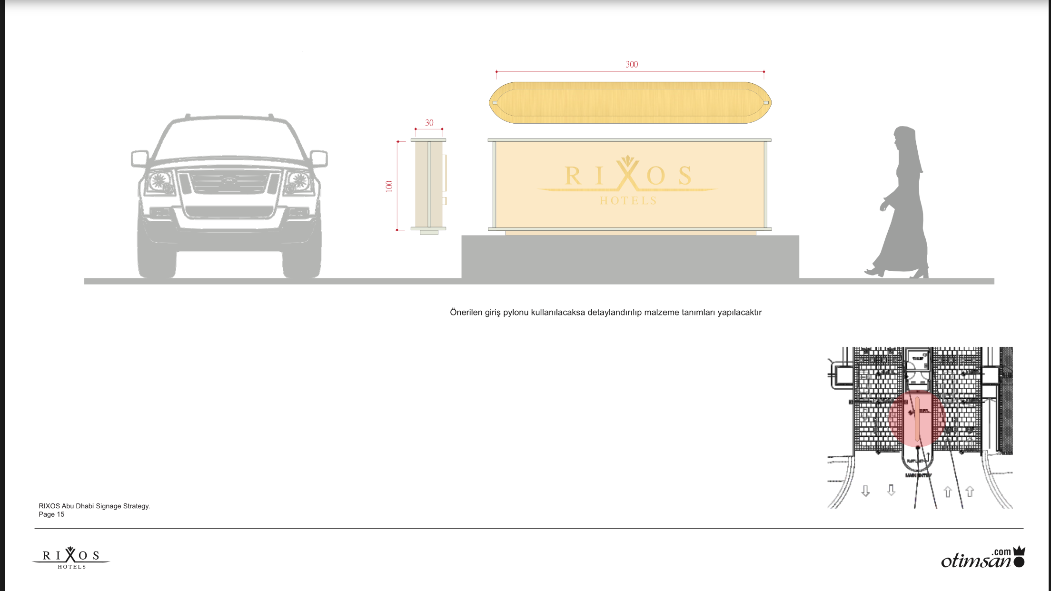Click the otimsan.com logo in footer

[983, 558]
